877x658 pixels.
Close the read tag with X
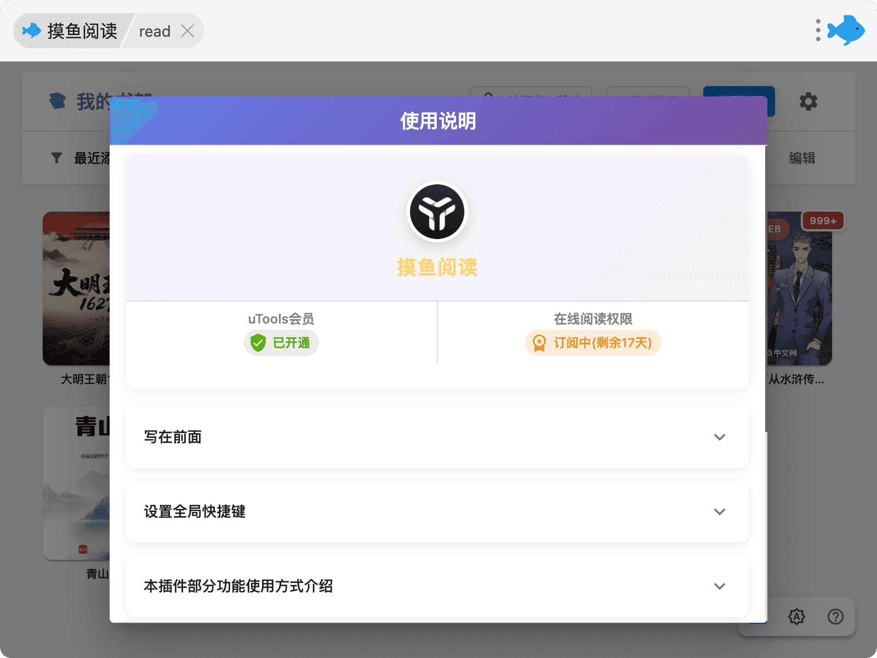[x=187, y=31]
